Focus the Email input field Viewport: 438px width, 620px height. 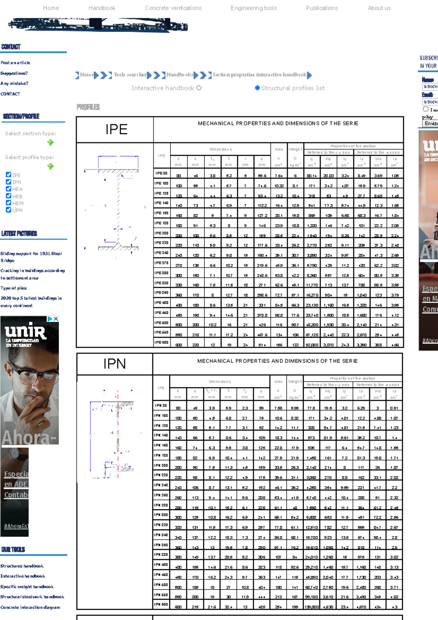tap(430, 102)
